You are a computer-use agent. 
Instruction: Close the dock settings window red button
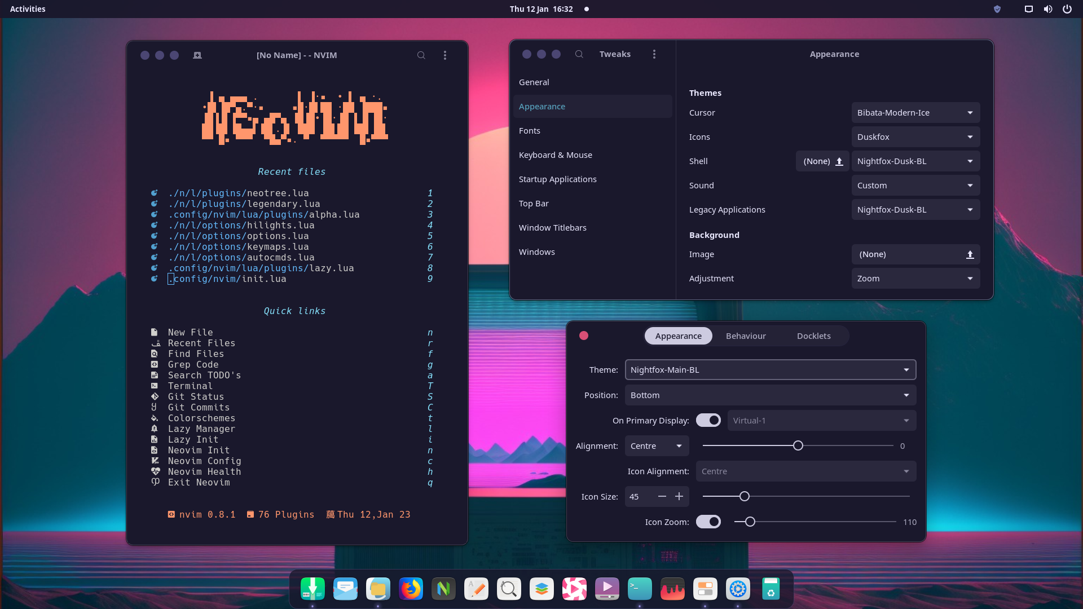[584, 336]
